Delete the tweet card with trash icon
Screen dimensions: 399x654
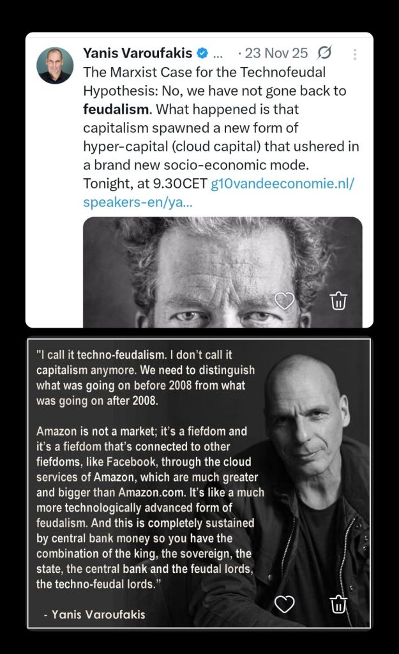point(339,301)
